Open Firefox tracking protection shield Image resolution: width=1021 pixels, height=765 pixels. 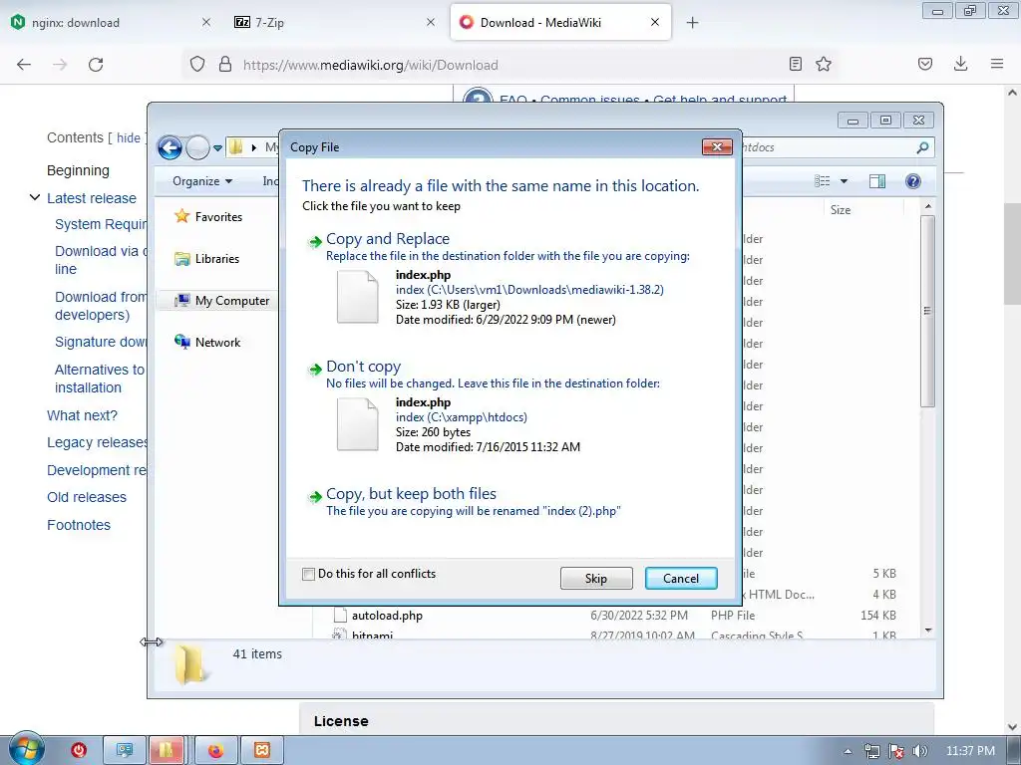197,65
